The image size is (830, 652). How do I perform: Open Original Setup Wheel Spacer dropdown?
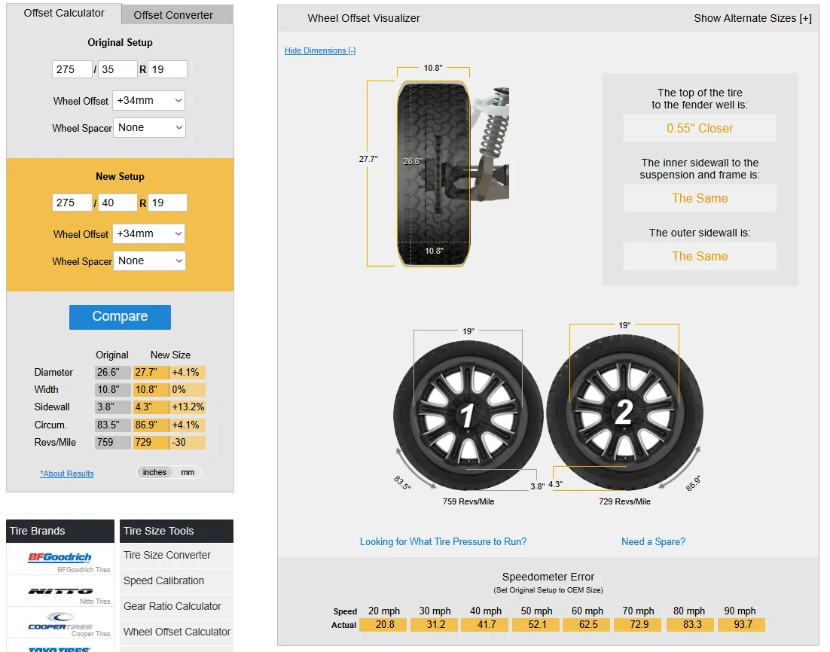tap(149, 127)
